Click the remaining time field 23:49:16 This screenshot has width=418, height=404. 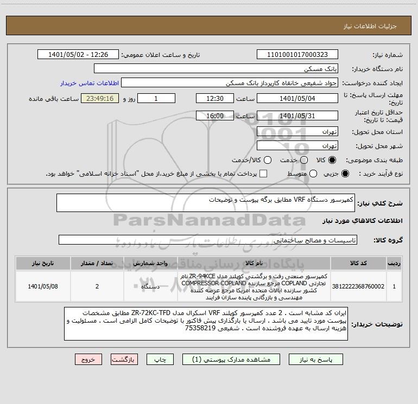pos(100,98)
